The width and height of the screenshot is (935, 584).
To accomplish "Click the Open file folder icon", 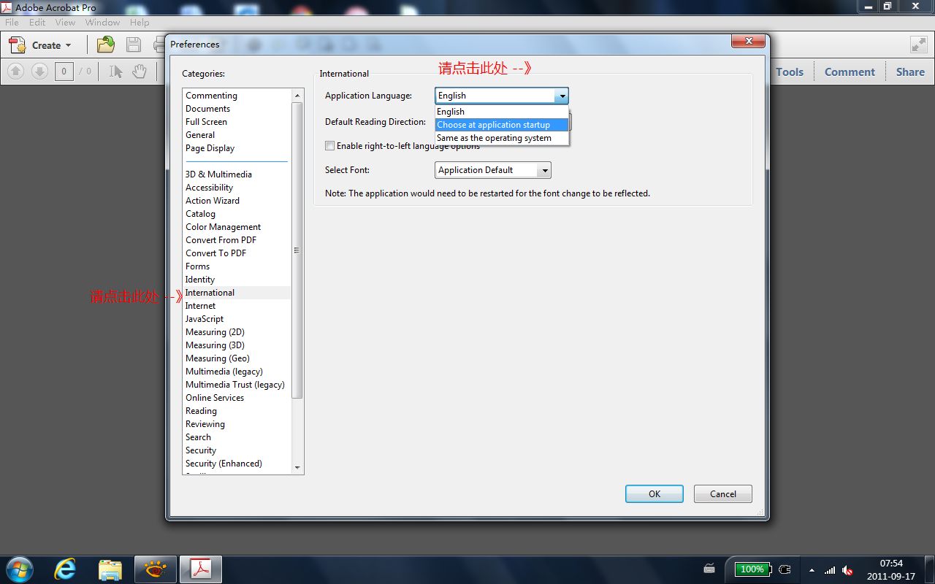I will point(106,45).
